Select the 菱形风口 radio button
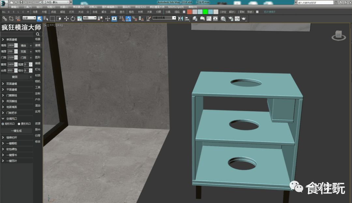352x203 pixels. tap(19, 124)
